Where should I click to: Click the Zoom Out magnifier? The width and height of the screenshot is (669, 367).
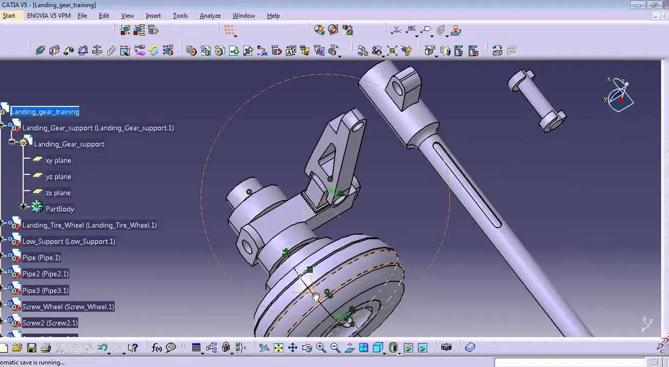pyautogui.click(x=335, y=348)
